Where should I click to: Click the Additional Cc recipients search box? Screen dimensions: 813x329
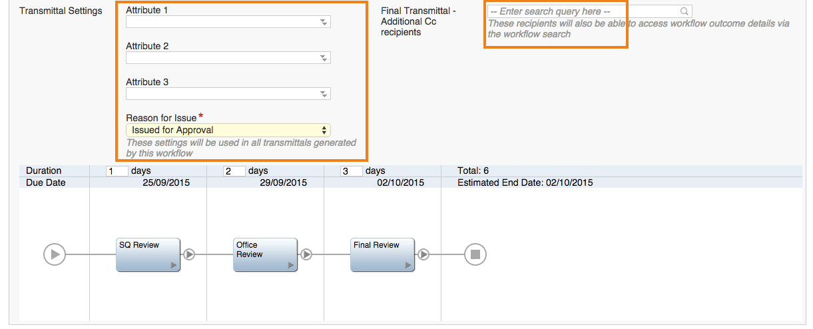click(589, 11)
